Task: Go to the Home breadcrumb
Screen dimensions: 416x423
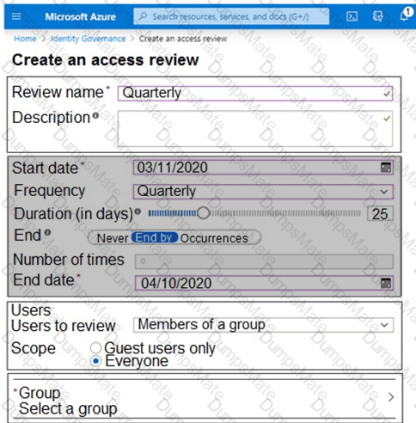Action: 25,39
